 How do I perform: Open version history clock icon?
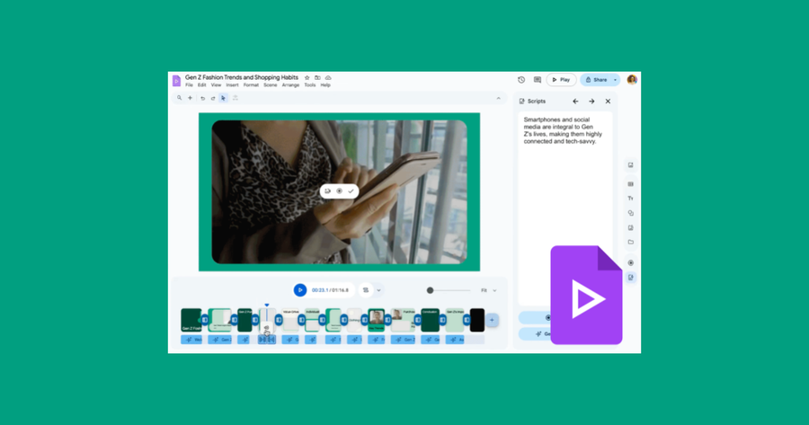click(x=521, y=80)
